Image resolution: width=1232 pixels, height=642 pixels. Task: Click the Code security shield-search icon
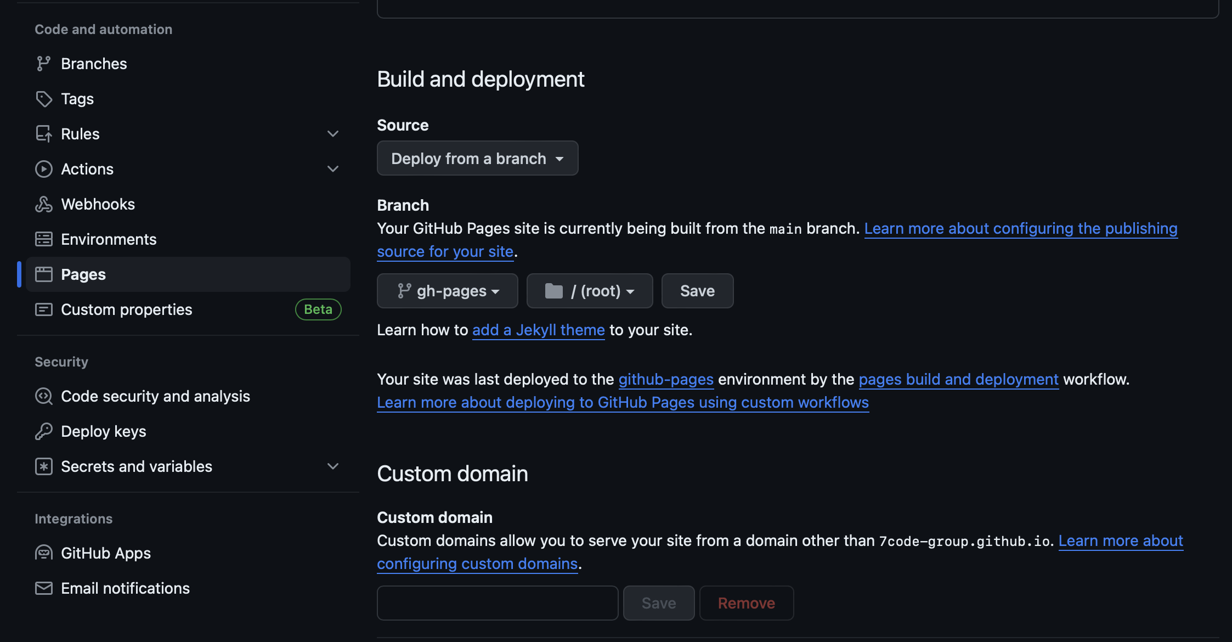pos(44,396)
